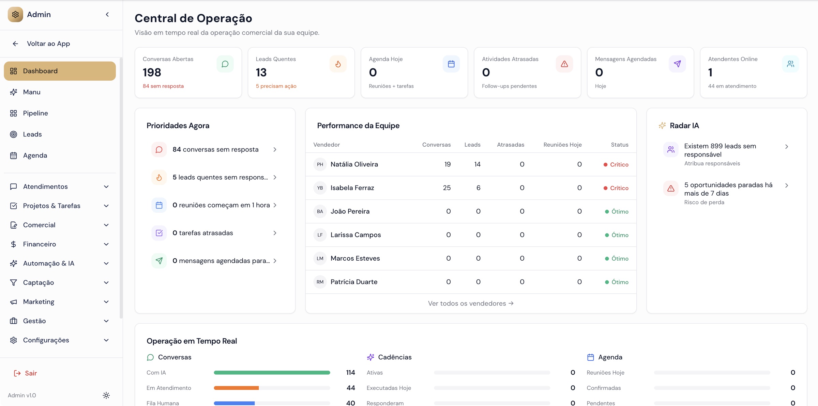Toggle the light/dark theme sun icon

tap(106, 395)
